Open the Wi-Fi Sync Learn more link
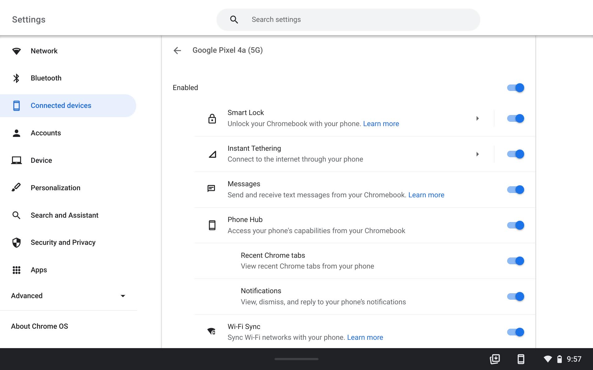The image size is (593, 370). coord(365,337)
